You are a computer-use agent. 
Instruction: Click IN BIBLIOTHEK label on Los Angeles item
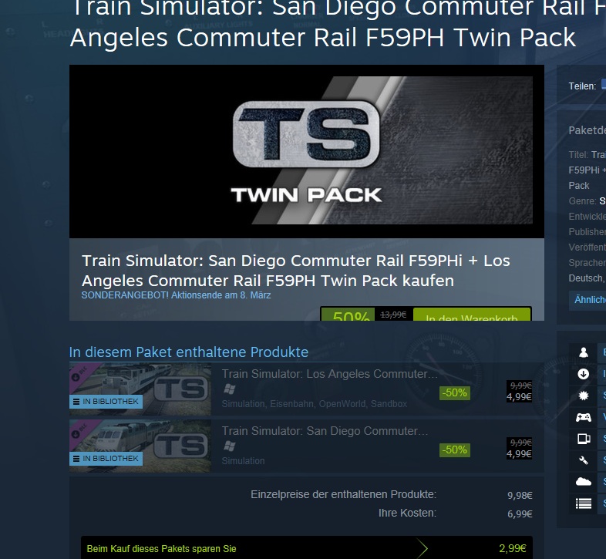click(x=106, y=402)
